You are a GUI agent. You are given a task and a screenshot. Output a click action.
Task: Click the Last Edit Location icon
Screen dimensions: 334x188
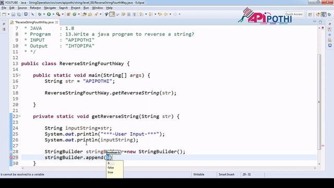pyautogui.click(x=160, y=14)
